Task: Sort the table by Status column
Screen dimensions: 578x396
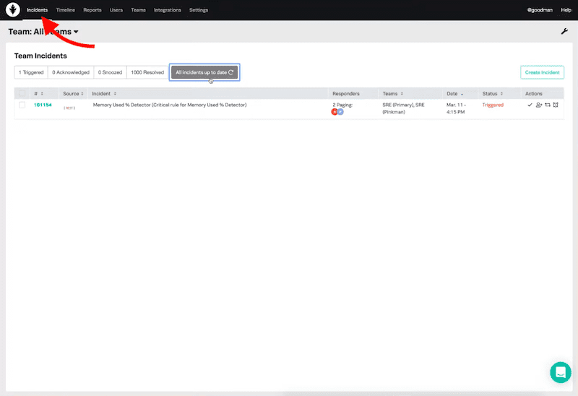Action: coord(492,93)
